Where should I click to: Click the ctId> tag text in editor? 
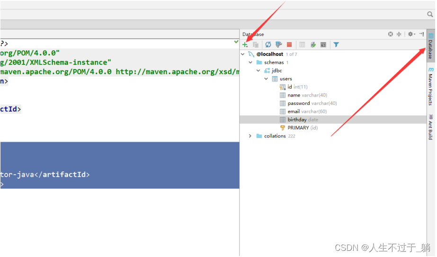[x=10, y=109]
